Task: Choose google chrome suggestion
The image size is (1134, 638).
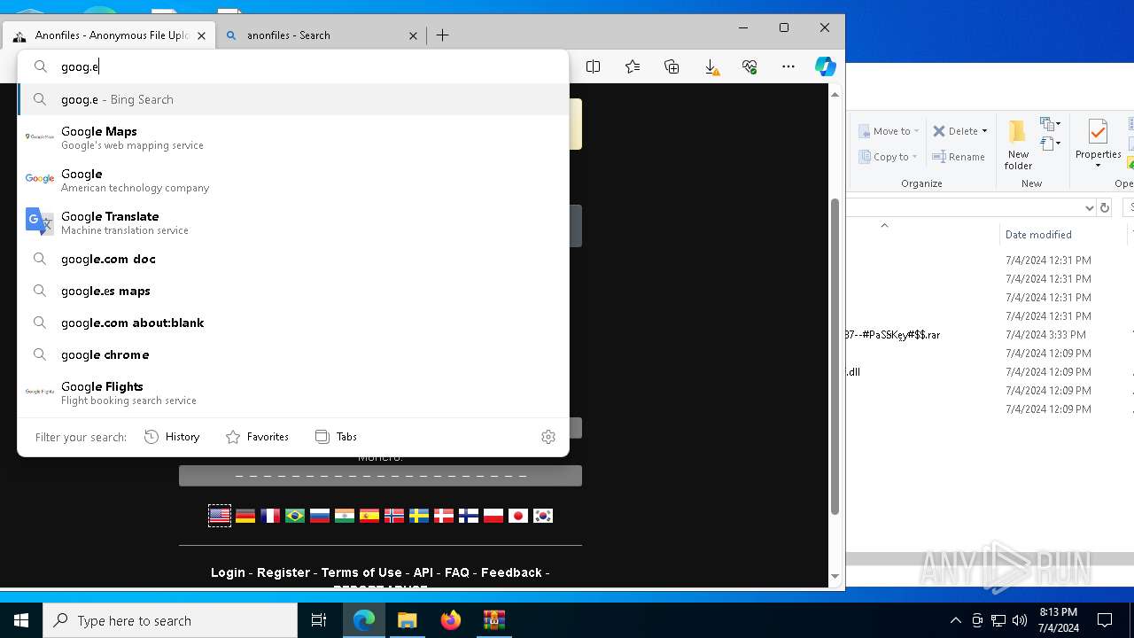Action: tap(293, 354)
